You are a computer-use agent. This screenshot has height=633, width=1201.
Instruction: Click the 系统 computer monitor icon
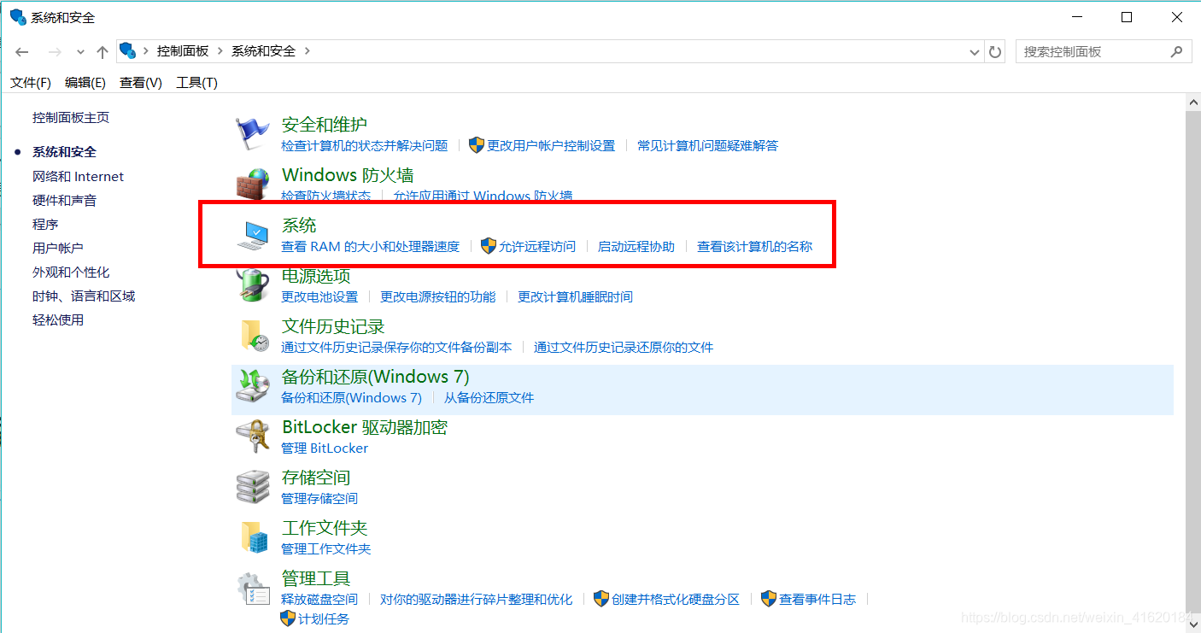pyautogui.click(x=252, y=234)
